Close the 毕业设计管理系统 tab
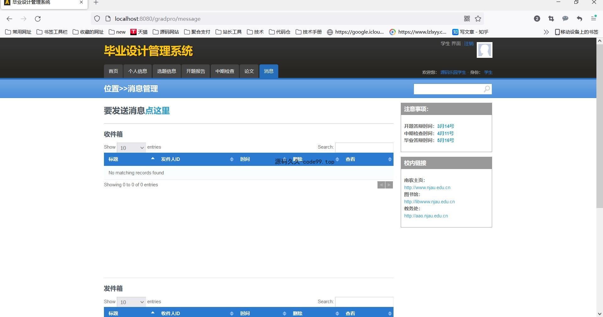 tap(81, 2)
